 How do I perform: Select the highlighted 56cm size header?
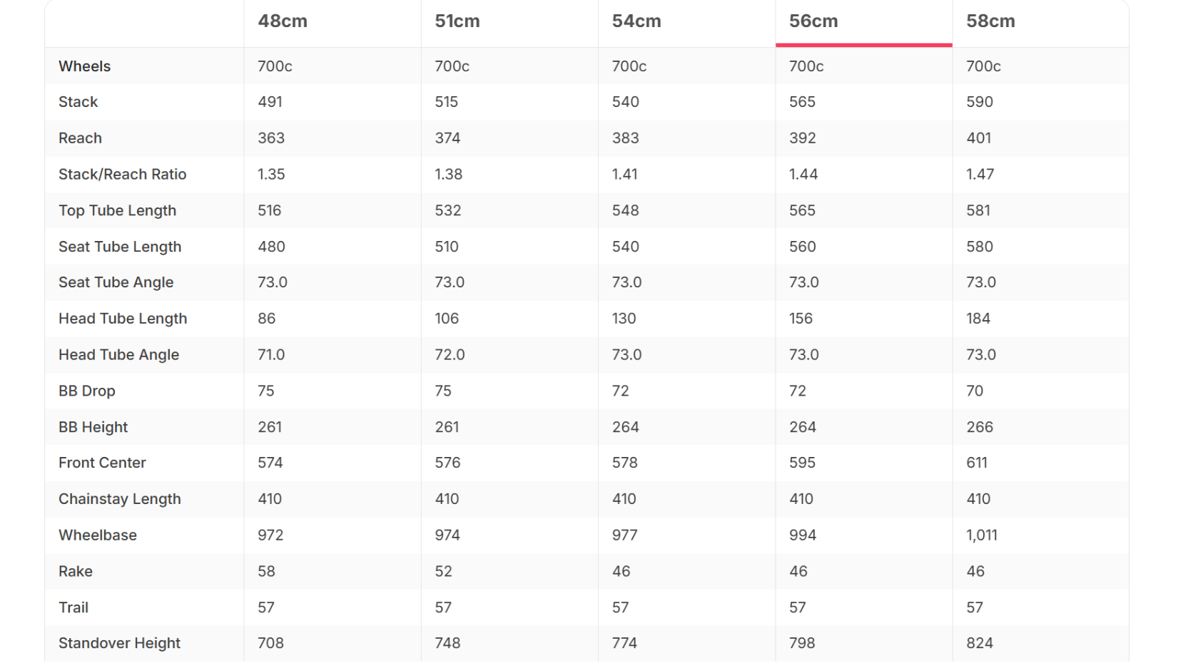pos(813,21)
